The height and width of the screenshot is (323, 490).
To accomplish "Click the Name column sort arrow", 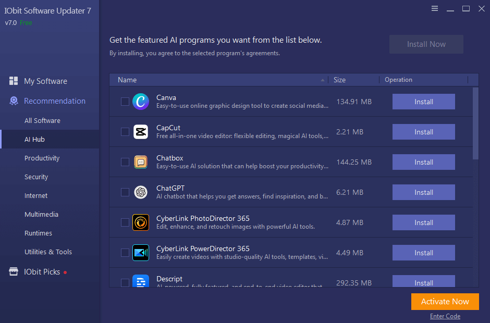I will [322, 80].
